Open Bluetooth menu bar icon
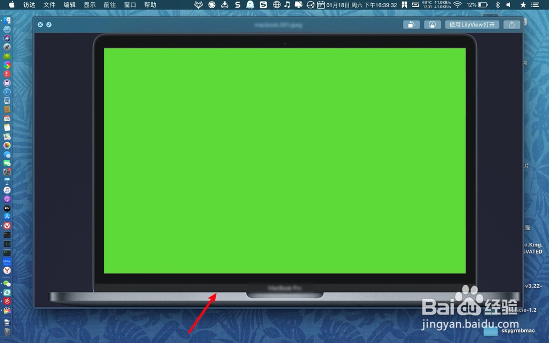Viewport: 549px width, 343px height. [497, 4]
